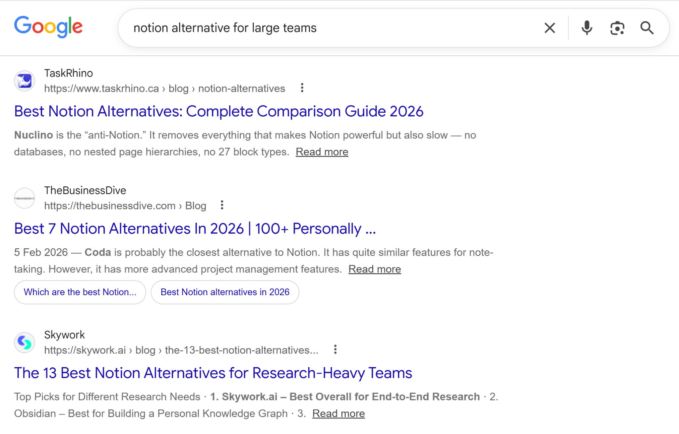Image resolution: width=679 pixels, height=434 pixels.
Task: Click Read more in the Nuclino snippet
Action: tap(322, 152)
